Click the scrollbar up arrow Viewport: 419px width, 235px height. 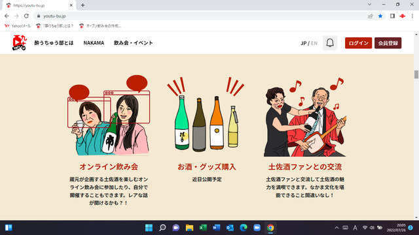tap(416, 35)
